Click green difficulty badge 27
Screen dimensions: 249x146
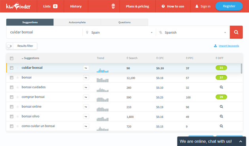[x=221, y=78]
